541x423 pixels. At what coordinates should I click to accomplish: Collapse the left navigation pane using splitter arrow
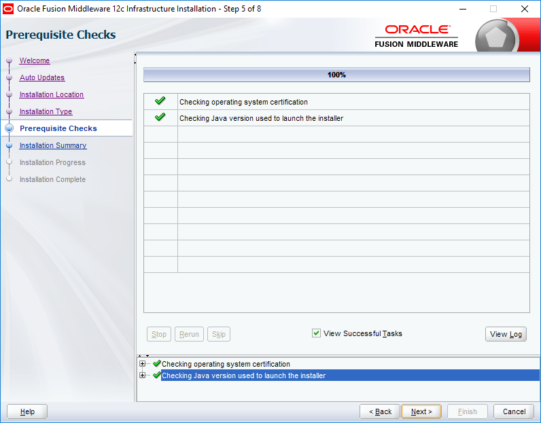coord(135,54)
